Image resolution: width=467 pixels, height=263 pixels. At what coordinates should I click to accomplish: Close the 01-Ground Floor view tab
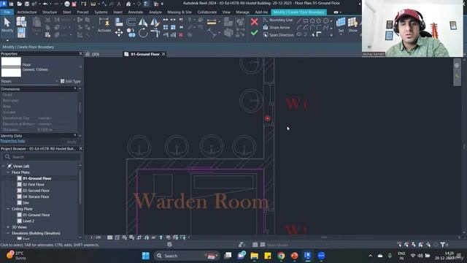tap(163, 54)
